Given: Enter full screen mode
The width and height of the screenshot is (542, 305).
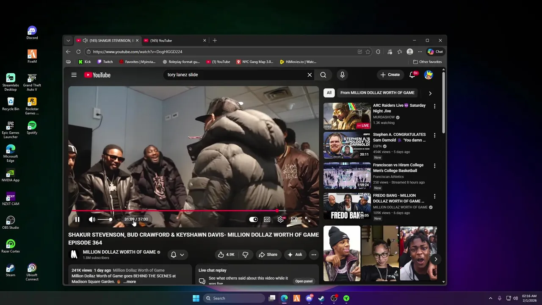Looking at the screenshot, I should [x=307, y=219].
